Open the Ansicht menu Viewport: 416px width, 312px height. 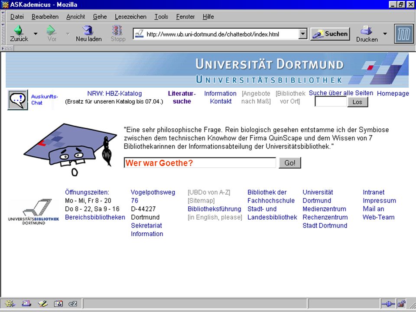click(x=75, y=17)
